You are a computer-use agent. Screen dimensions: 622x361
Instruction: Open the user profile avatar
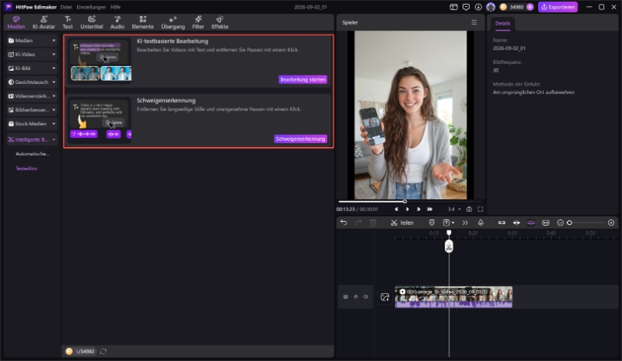[491, 7]
